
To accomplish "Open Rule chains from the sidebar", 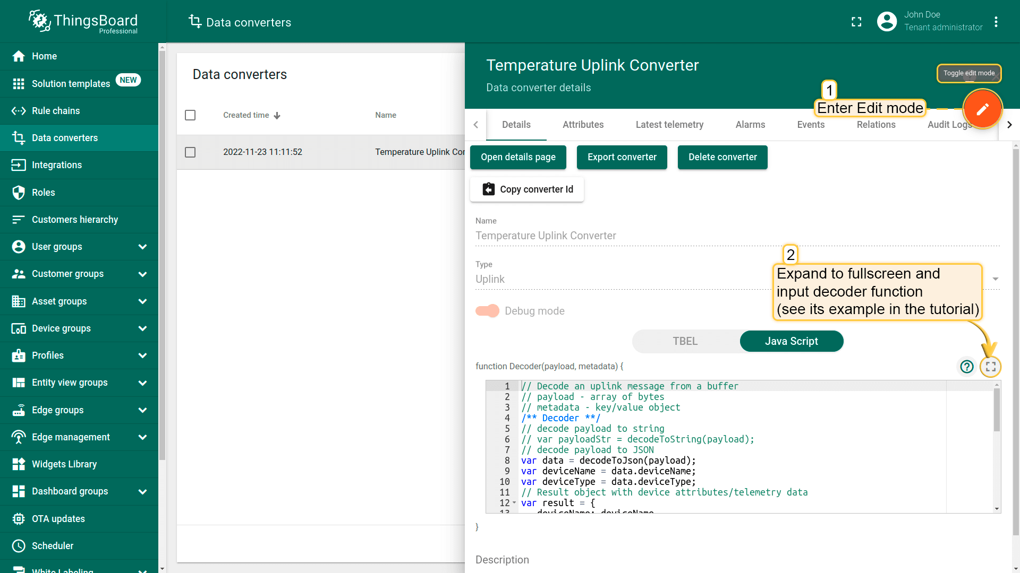I will coord(56,111).
